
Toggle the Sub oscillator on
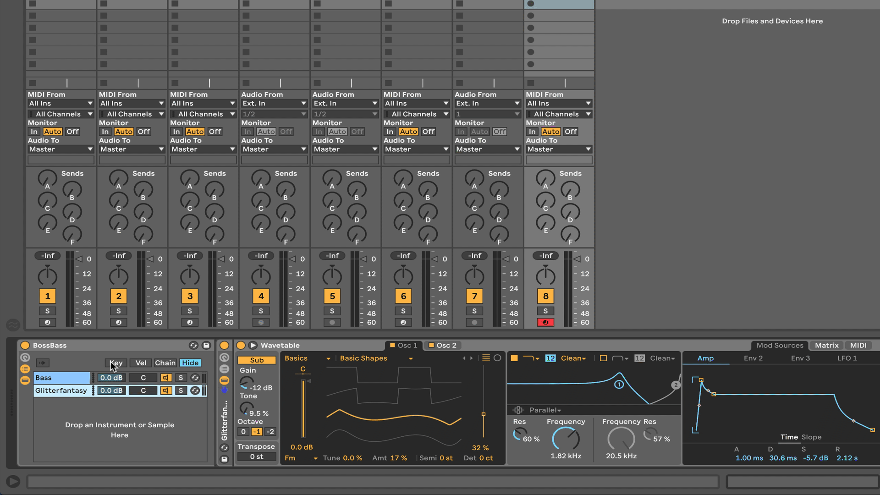click(257, 360)
